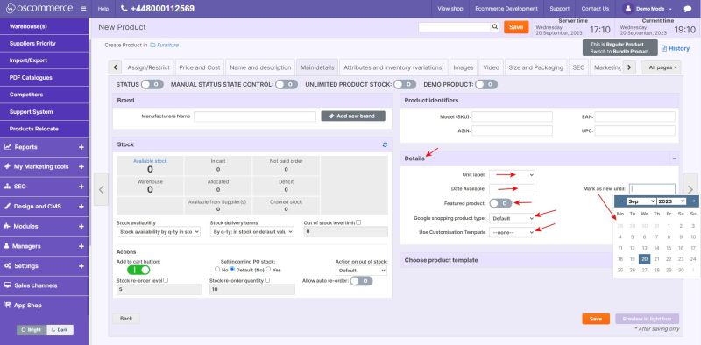The height and width of the screenshot is (345, 701).
Task: Open the All pages dropdown
Action: 661,67
